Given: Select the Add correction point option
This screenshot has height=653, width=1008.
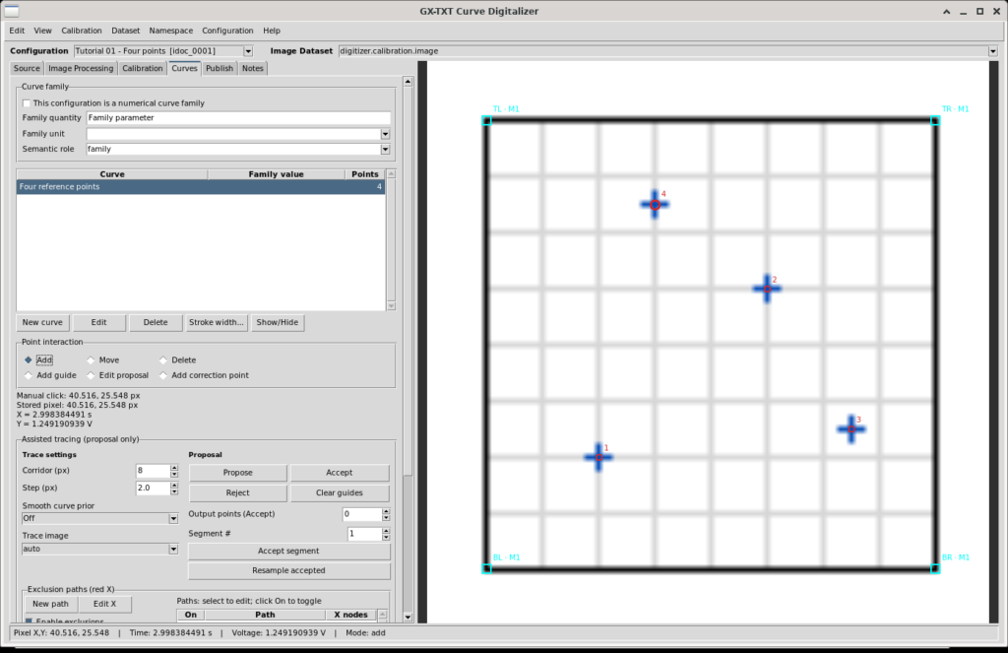Looking at the screenshot, I should (x=163, y=375).
